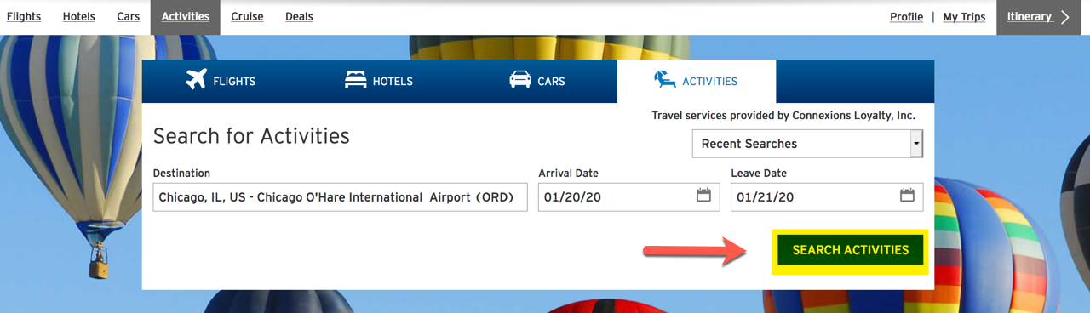
Task: Open the Arrival Date calendar icon
Action: [703, 196]
